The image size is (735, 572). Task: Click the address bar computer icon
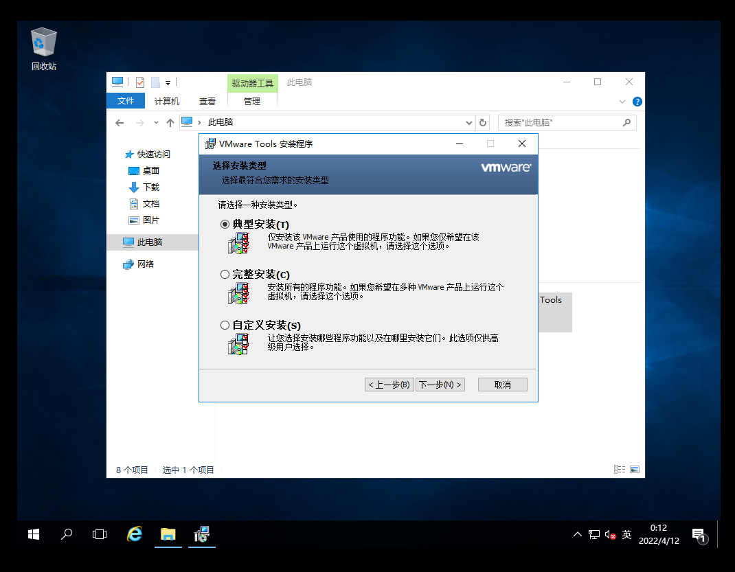(x=187, y=122)
